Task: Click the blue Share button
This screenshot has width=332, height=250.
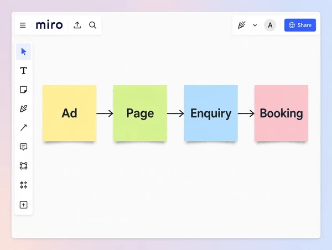Action: click(x=300, y=25)
